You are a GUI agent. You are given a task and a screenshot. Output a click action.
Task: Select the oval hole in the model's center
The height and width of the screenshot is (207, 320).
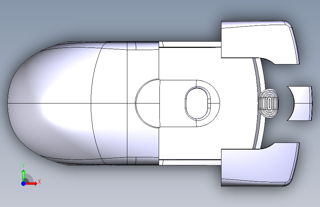(198, 103)
